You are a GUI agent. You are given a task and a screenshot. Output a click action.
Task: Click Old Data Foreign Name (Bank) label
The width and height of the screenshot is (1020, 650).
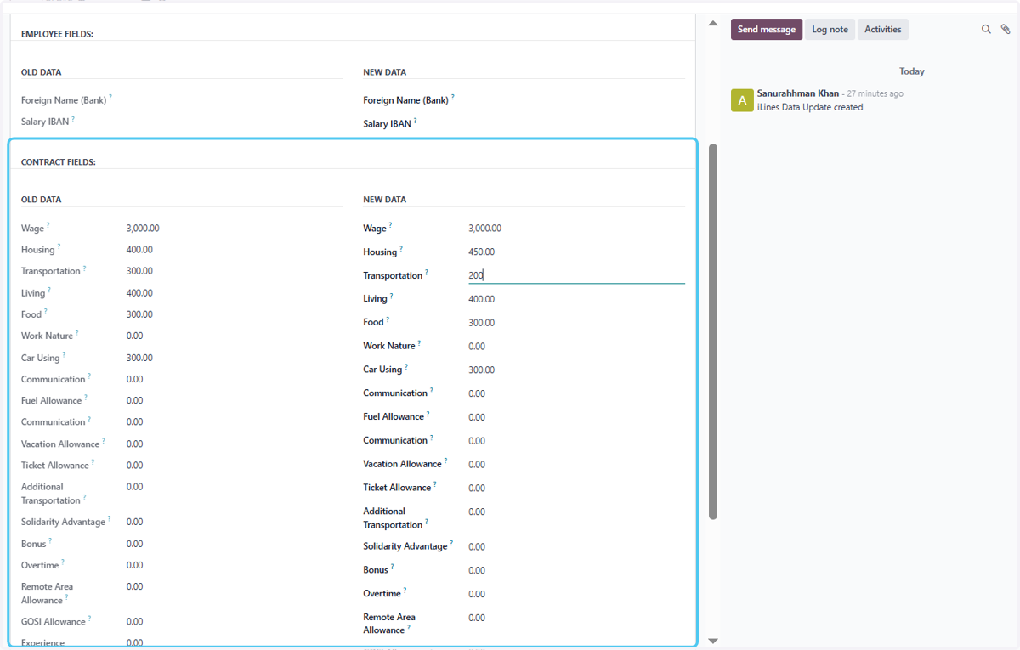pos(64,100)
